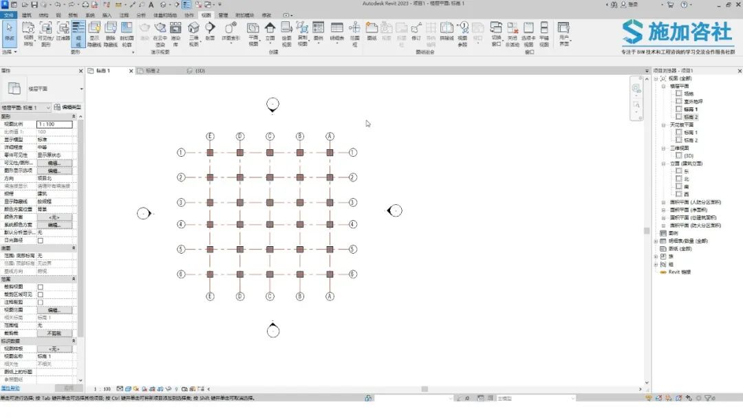Enable the 裁剪视图 (Crop View) checkbox
This screenshot has width=743, height=418.
[41, 287]
